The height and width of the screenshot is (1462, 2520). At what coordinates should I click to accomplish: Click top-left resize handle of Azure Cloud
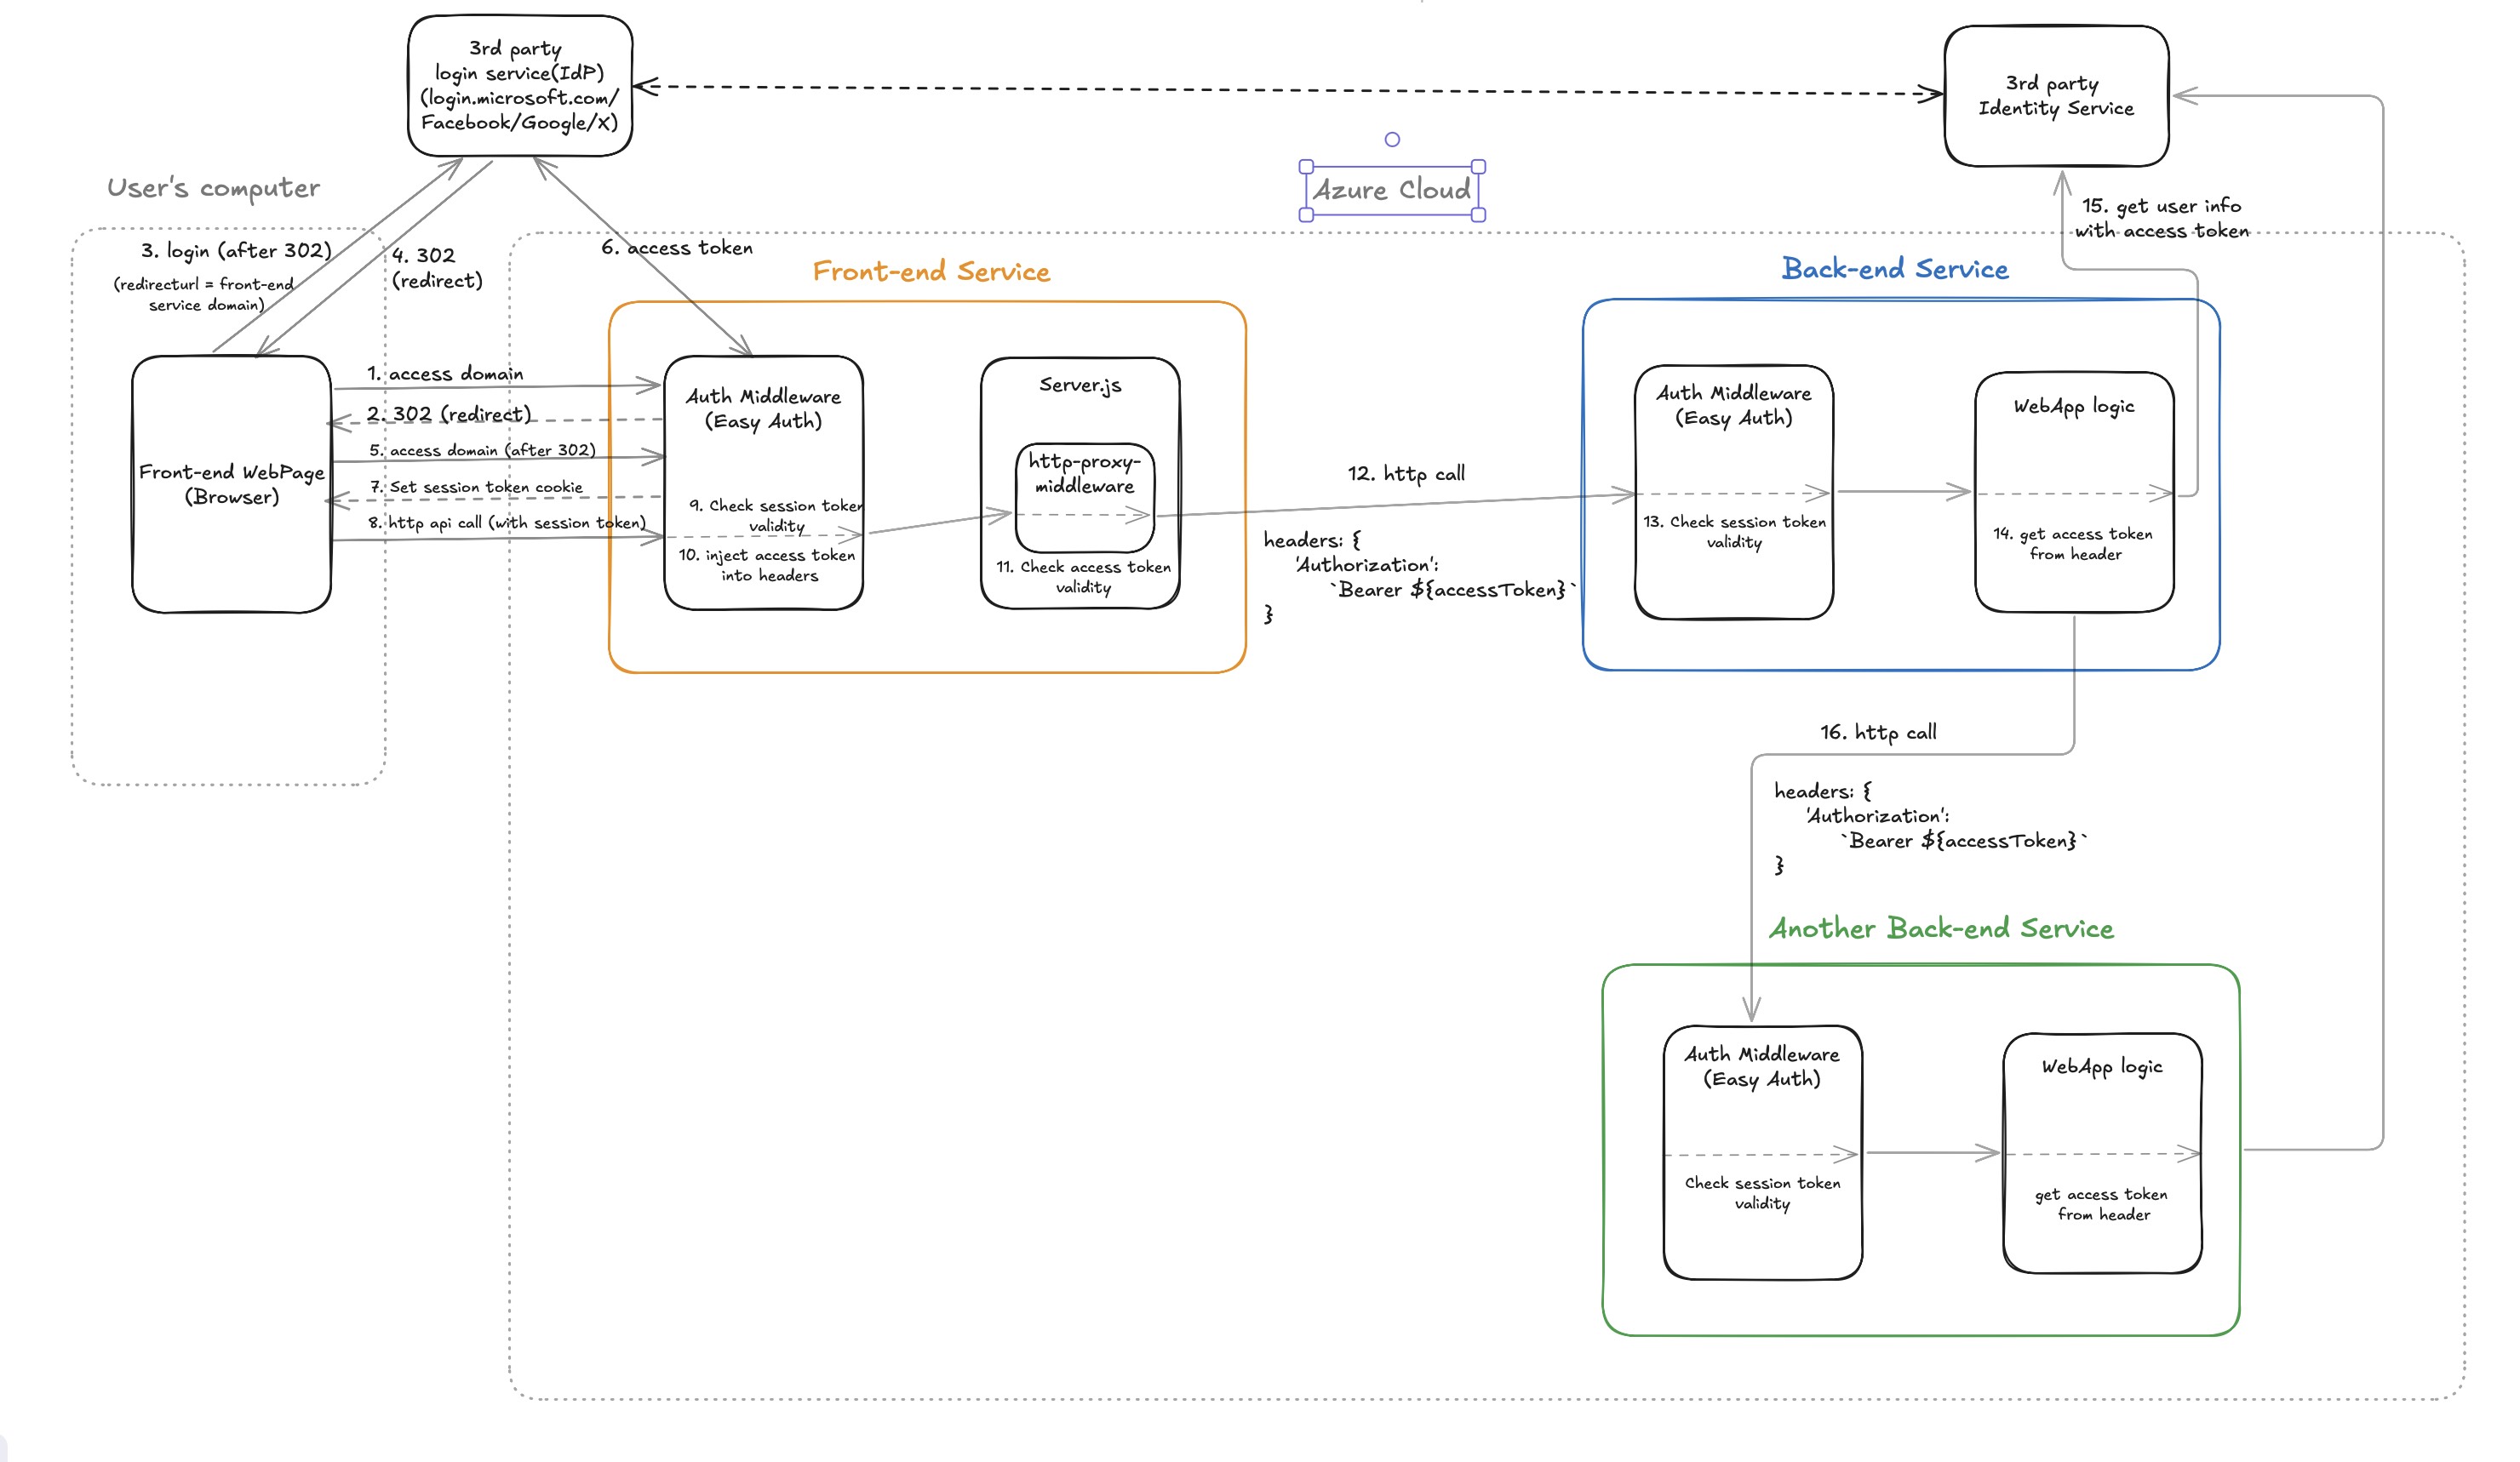(x=1306, y=167)
